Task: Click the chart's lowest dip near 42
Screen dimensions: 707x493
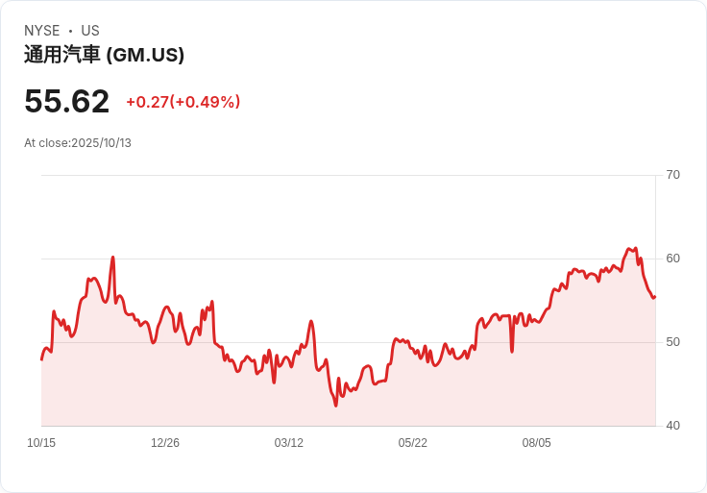Action: tap(335, 406)
